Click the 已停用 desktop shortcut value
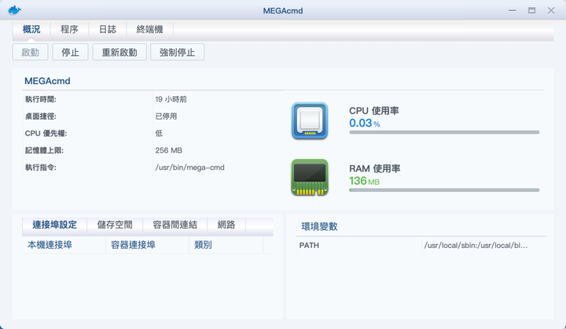This screenshot has height=329, width=566. click(166, 116)
